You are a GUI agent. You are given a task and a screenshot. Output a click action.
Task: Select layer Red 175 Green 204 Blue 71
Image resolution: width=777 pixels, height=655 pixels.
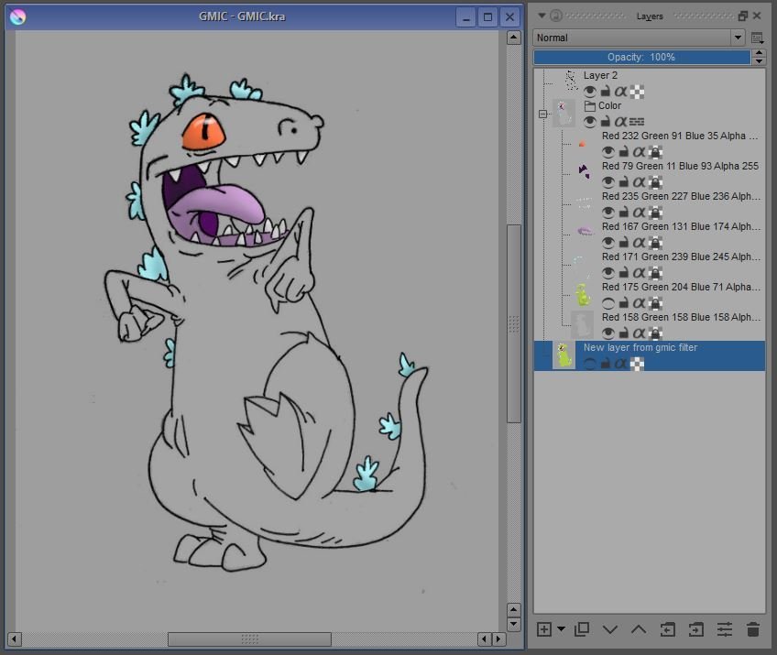[681, 287]
